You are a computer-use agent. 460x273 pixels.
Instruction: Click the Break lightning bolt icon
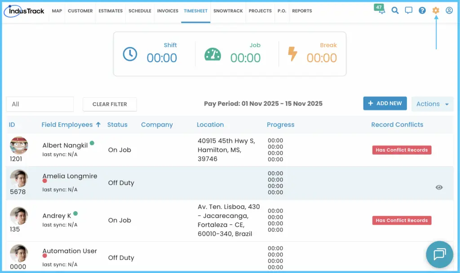pos(292,54)
